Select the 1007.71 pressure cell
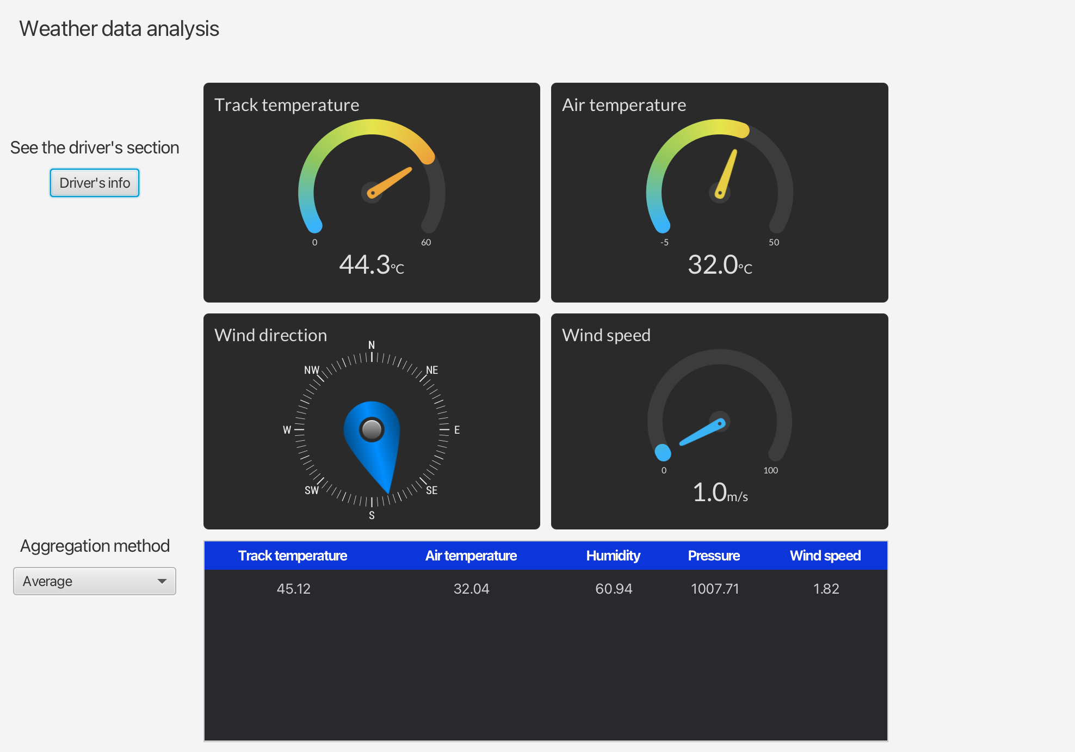The image size is (1075, 752). (x=715, y=589)
